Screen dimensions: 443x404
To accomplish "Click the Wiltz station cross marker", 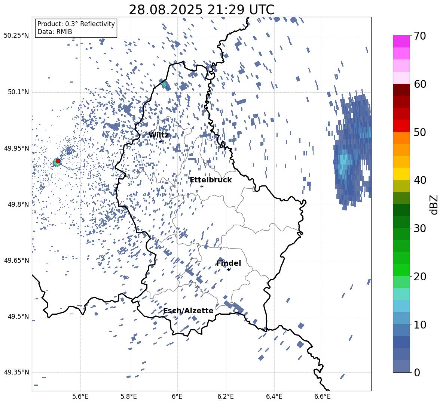I will [x=161, y=141].
